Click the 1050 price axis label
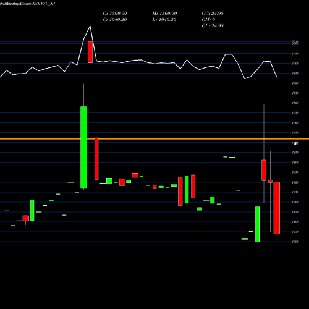This screenshot has height=309, width=309. [x=295, y=232]
